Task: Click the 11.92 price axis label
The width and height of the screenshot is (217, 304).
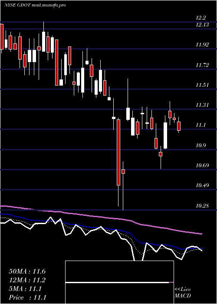Action: 202,45
